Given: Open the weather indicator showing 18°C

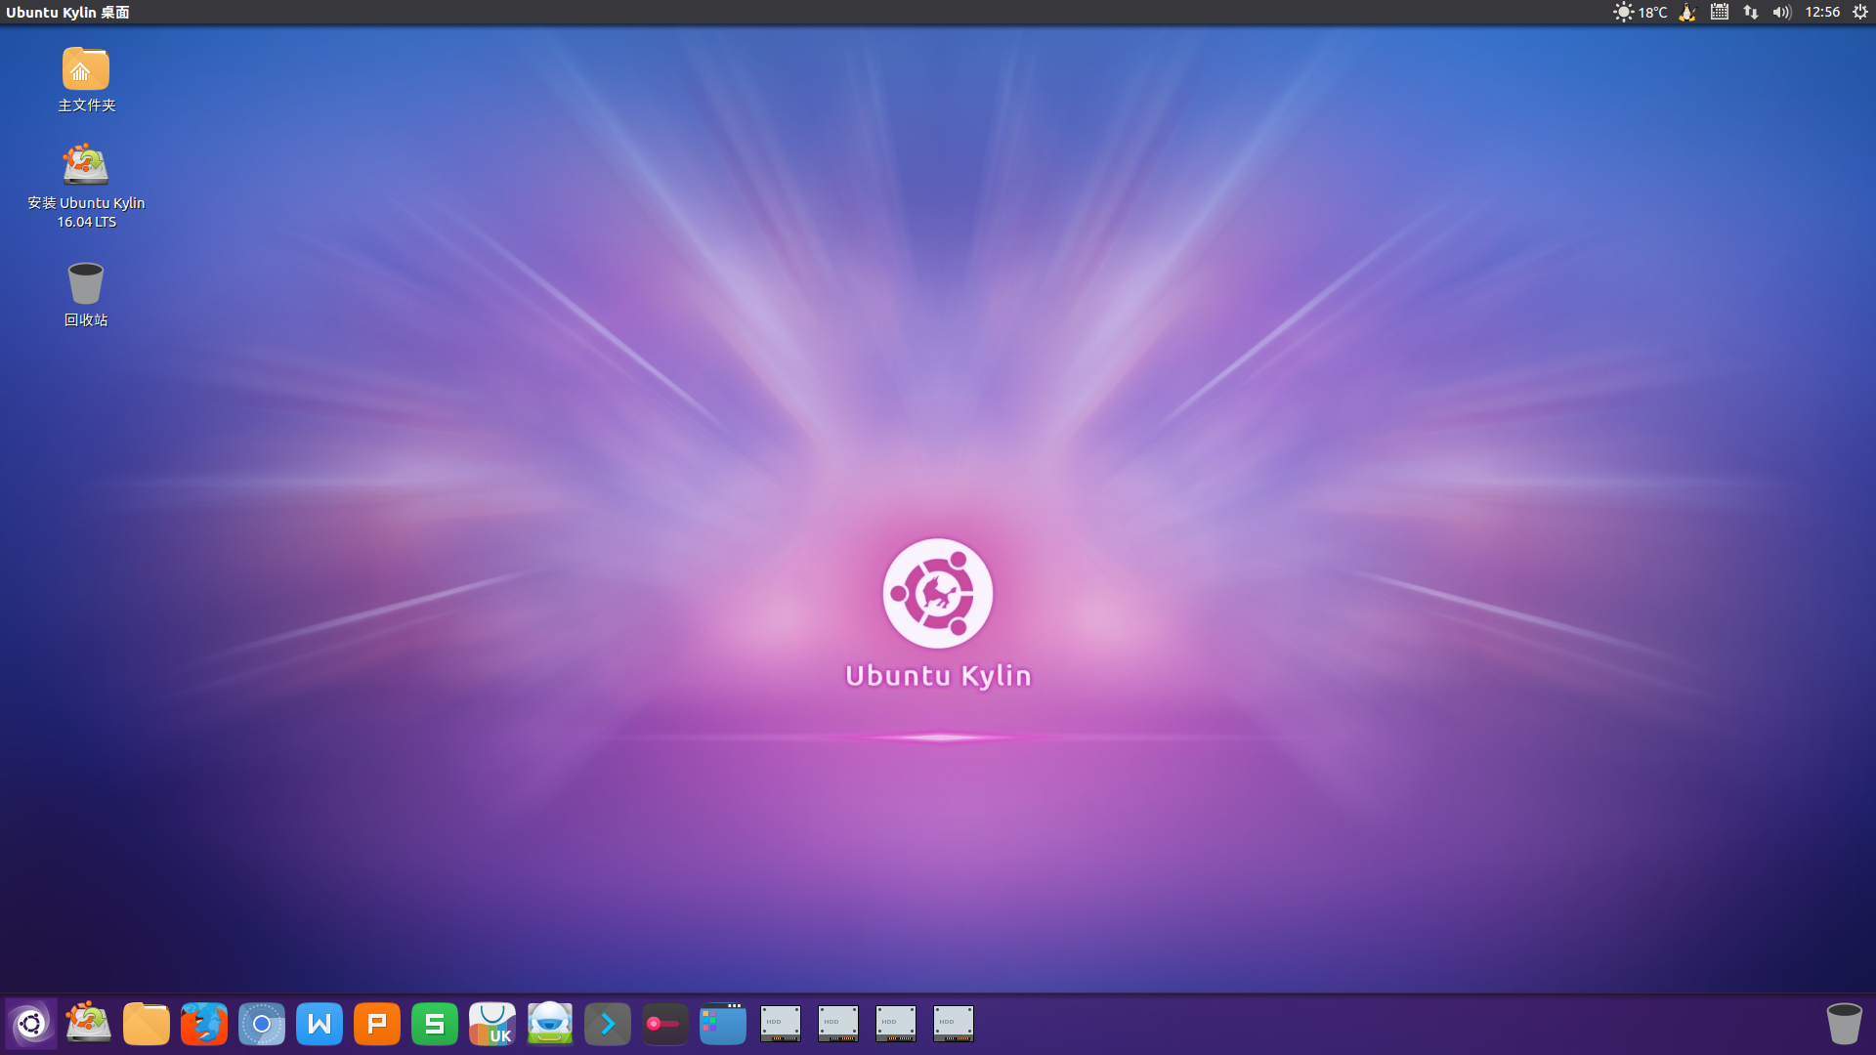Looking at the screenshot, I should [1640, 13].
